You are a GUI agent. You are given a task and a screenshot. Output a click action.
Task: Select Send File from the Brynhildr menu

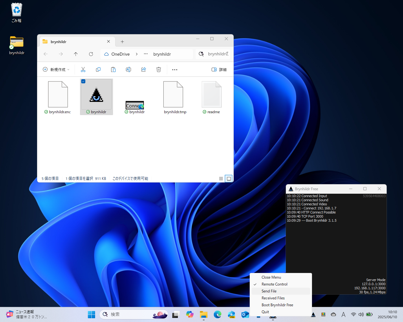pos(269,291)
